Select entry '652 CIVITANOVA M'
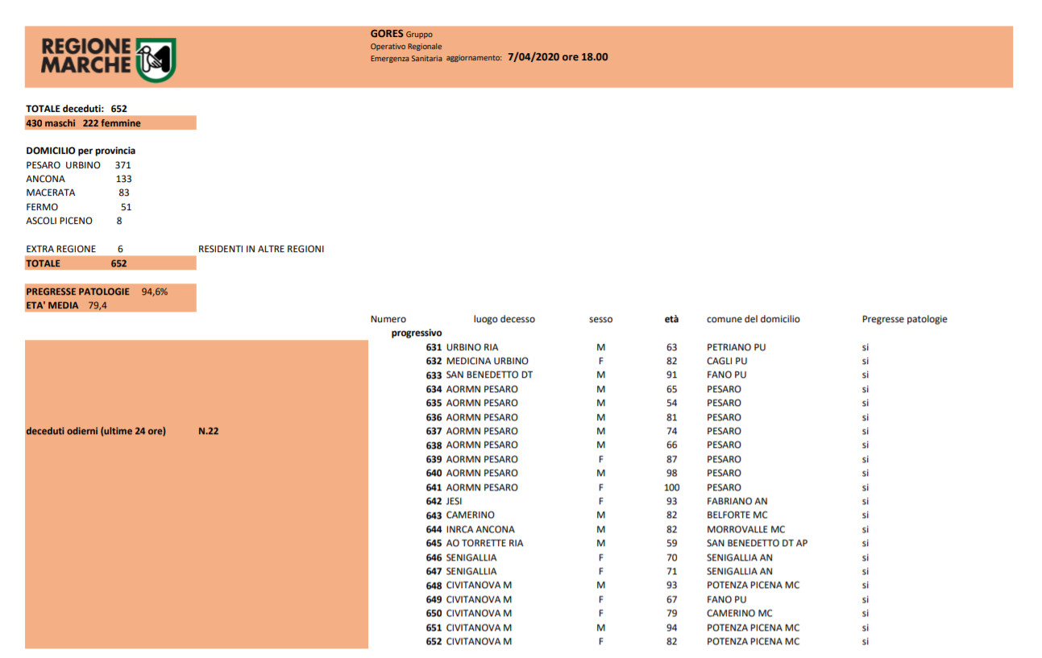 (x=468, y=641)
